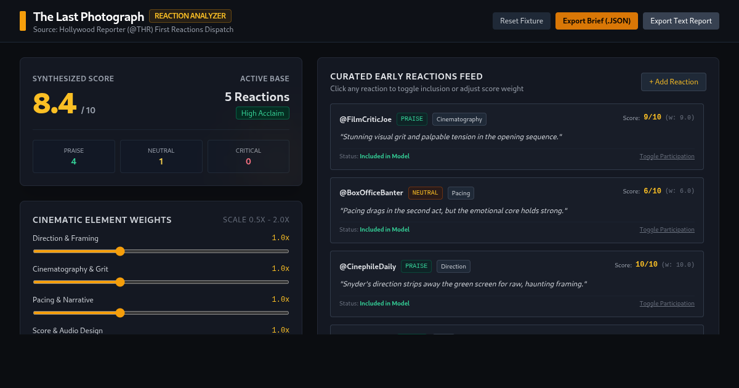Click the Direction tag on @CinephileDaily
The image size is (739, 388).
(x=453, y=266)
